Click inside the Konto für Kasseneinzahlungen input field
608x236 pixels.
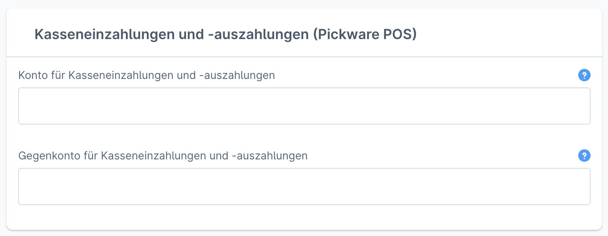pyautogui.click(x=304, y=106)
